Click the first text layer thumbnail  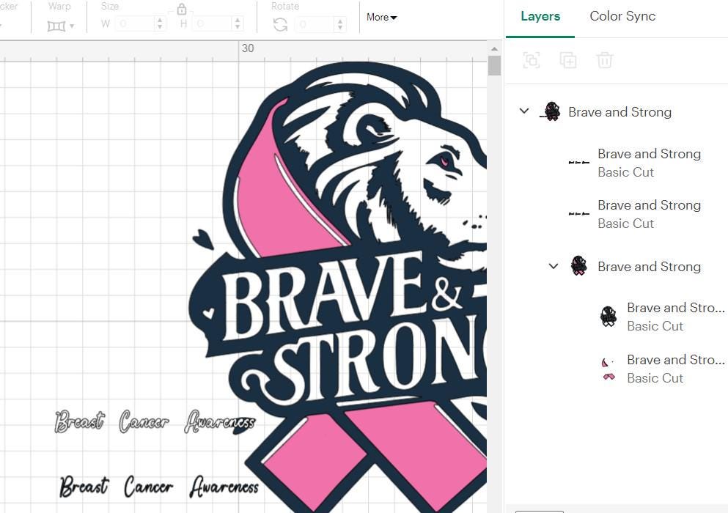tap(579, 163)
